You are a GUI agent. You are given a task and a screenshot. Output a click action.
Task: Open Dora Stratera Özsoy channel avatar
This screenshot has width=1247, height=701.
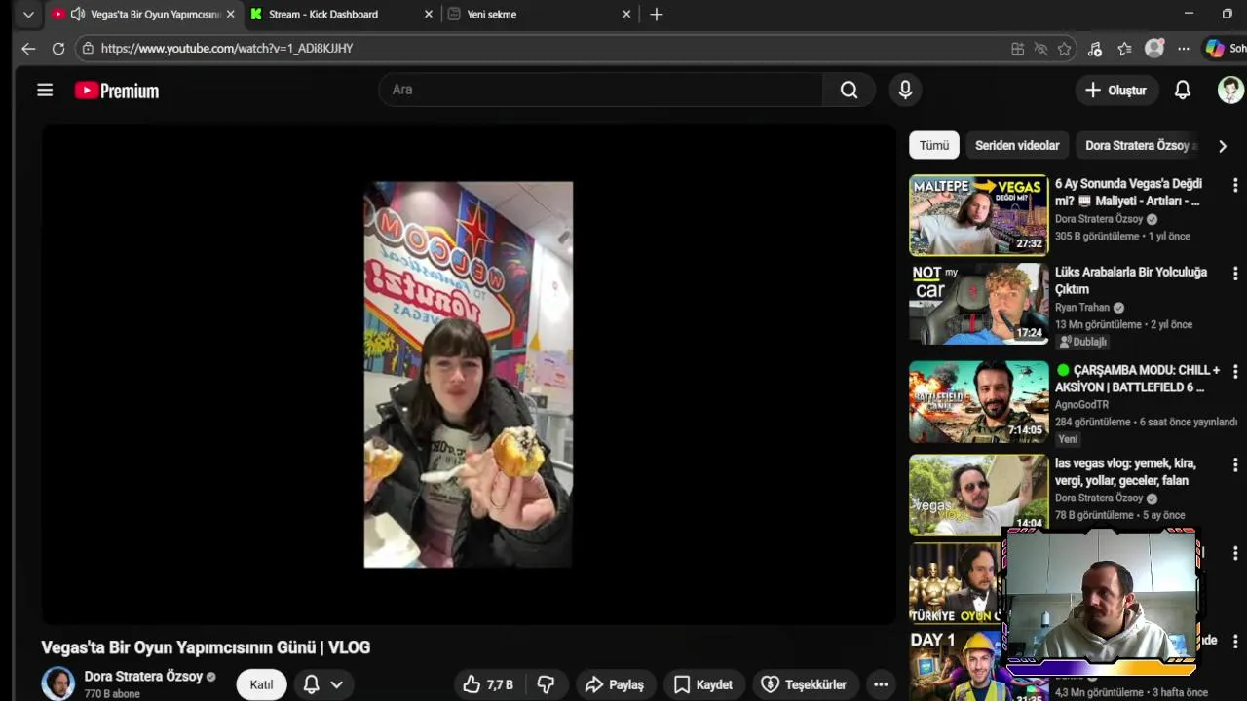point(57,683)
